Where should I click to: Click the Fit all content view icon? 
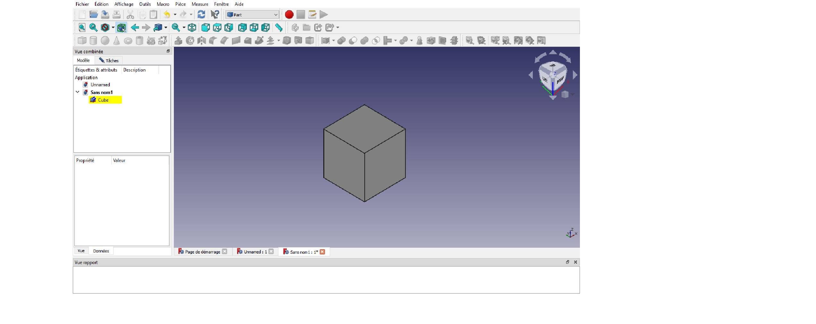pyautogui.click(x=82, y=28)
